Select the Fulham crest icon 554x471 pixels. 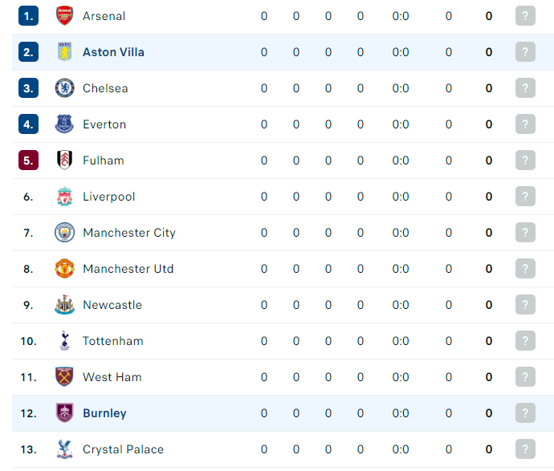pos(65,160)
